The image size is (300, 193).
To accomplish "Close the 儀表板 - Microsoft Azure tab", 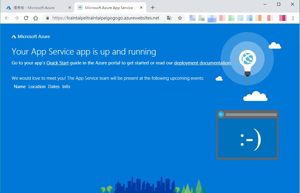I will tap(70, 8).
